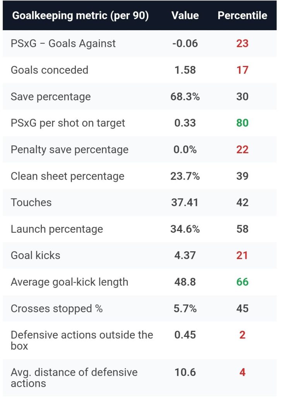
Task: Click the value 10.6 in last row
Action: click(x=185, y=373)
